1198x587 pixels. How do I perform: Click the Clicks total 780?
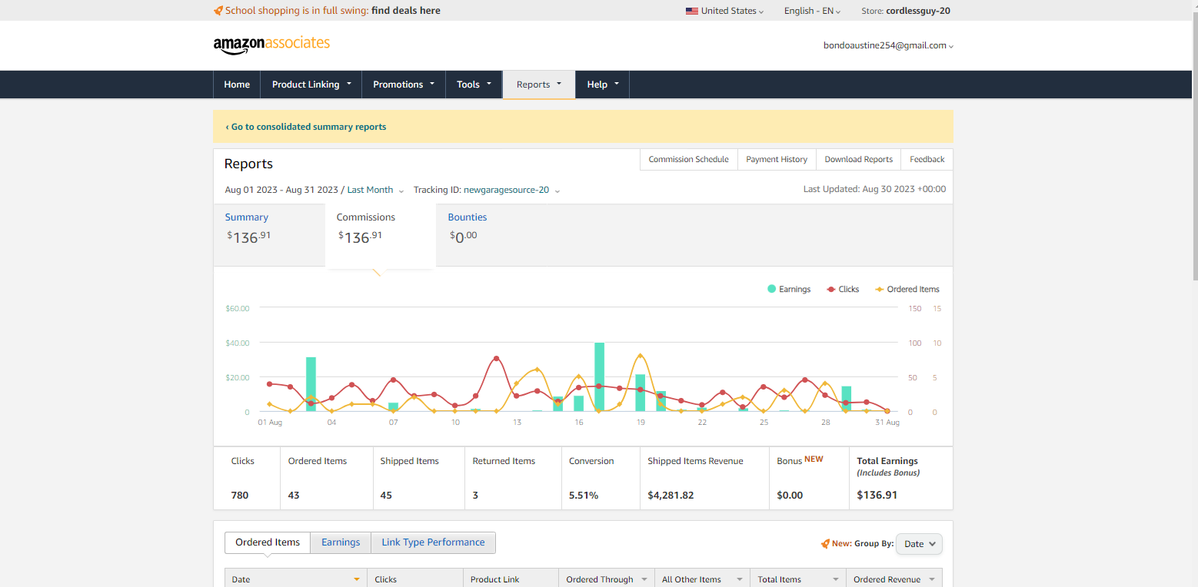240,495
